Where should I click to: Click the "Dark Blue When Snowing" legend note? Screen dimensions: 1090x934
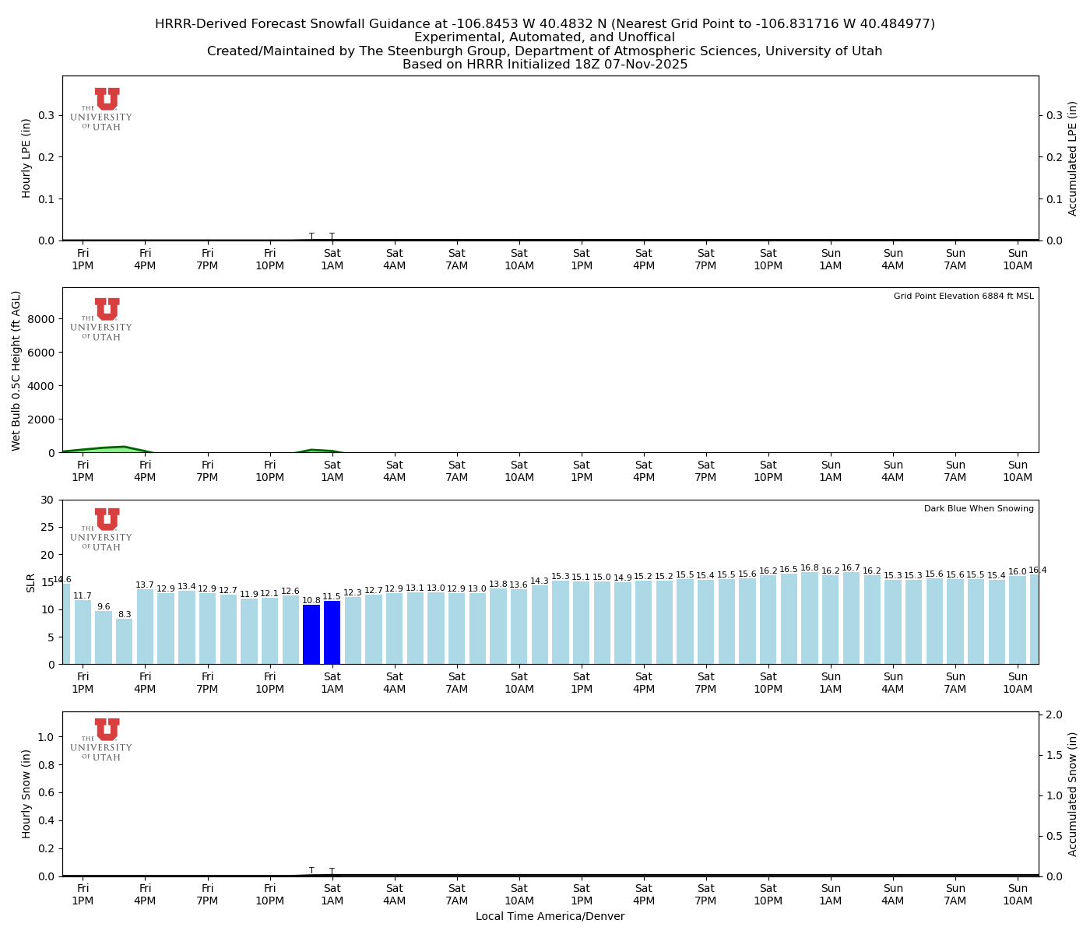pos(979,509)
